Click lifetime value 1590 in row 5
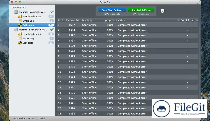This screenshot has width=210, height=121. point(72,46)
